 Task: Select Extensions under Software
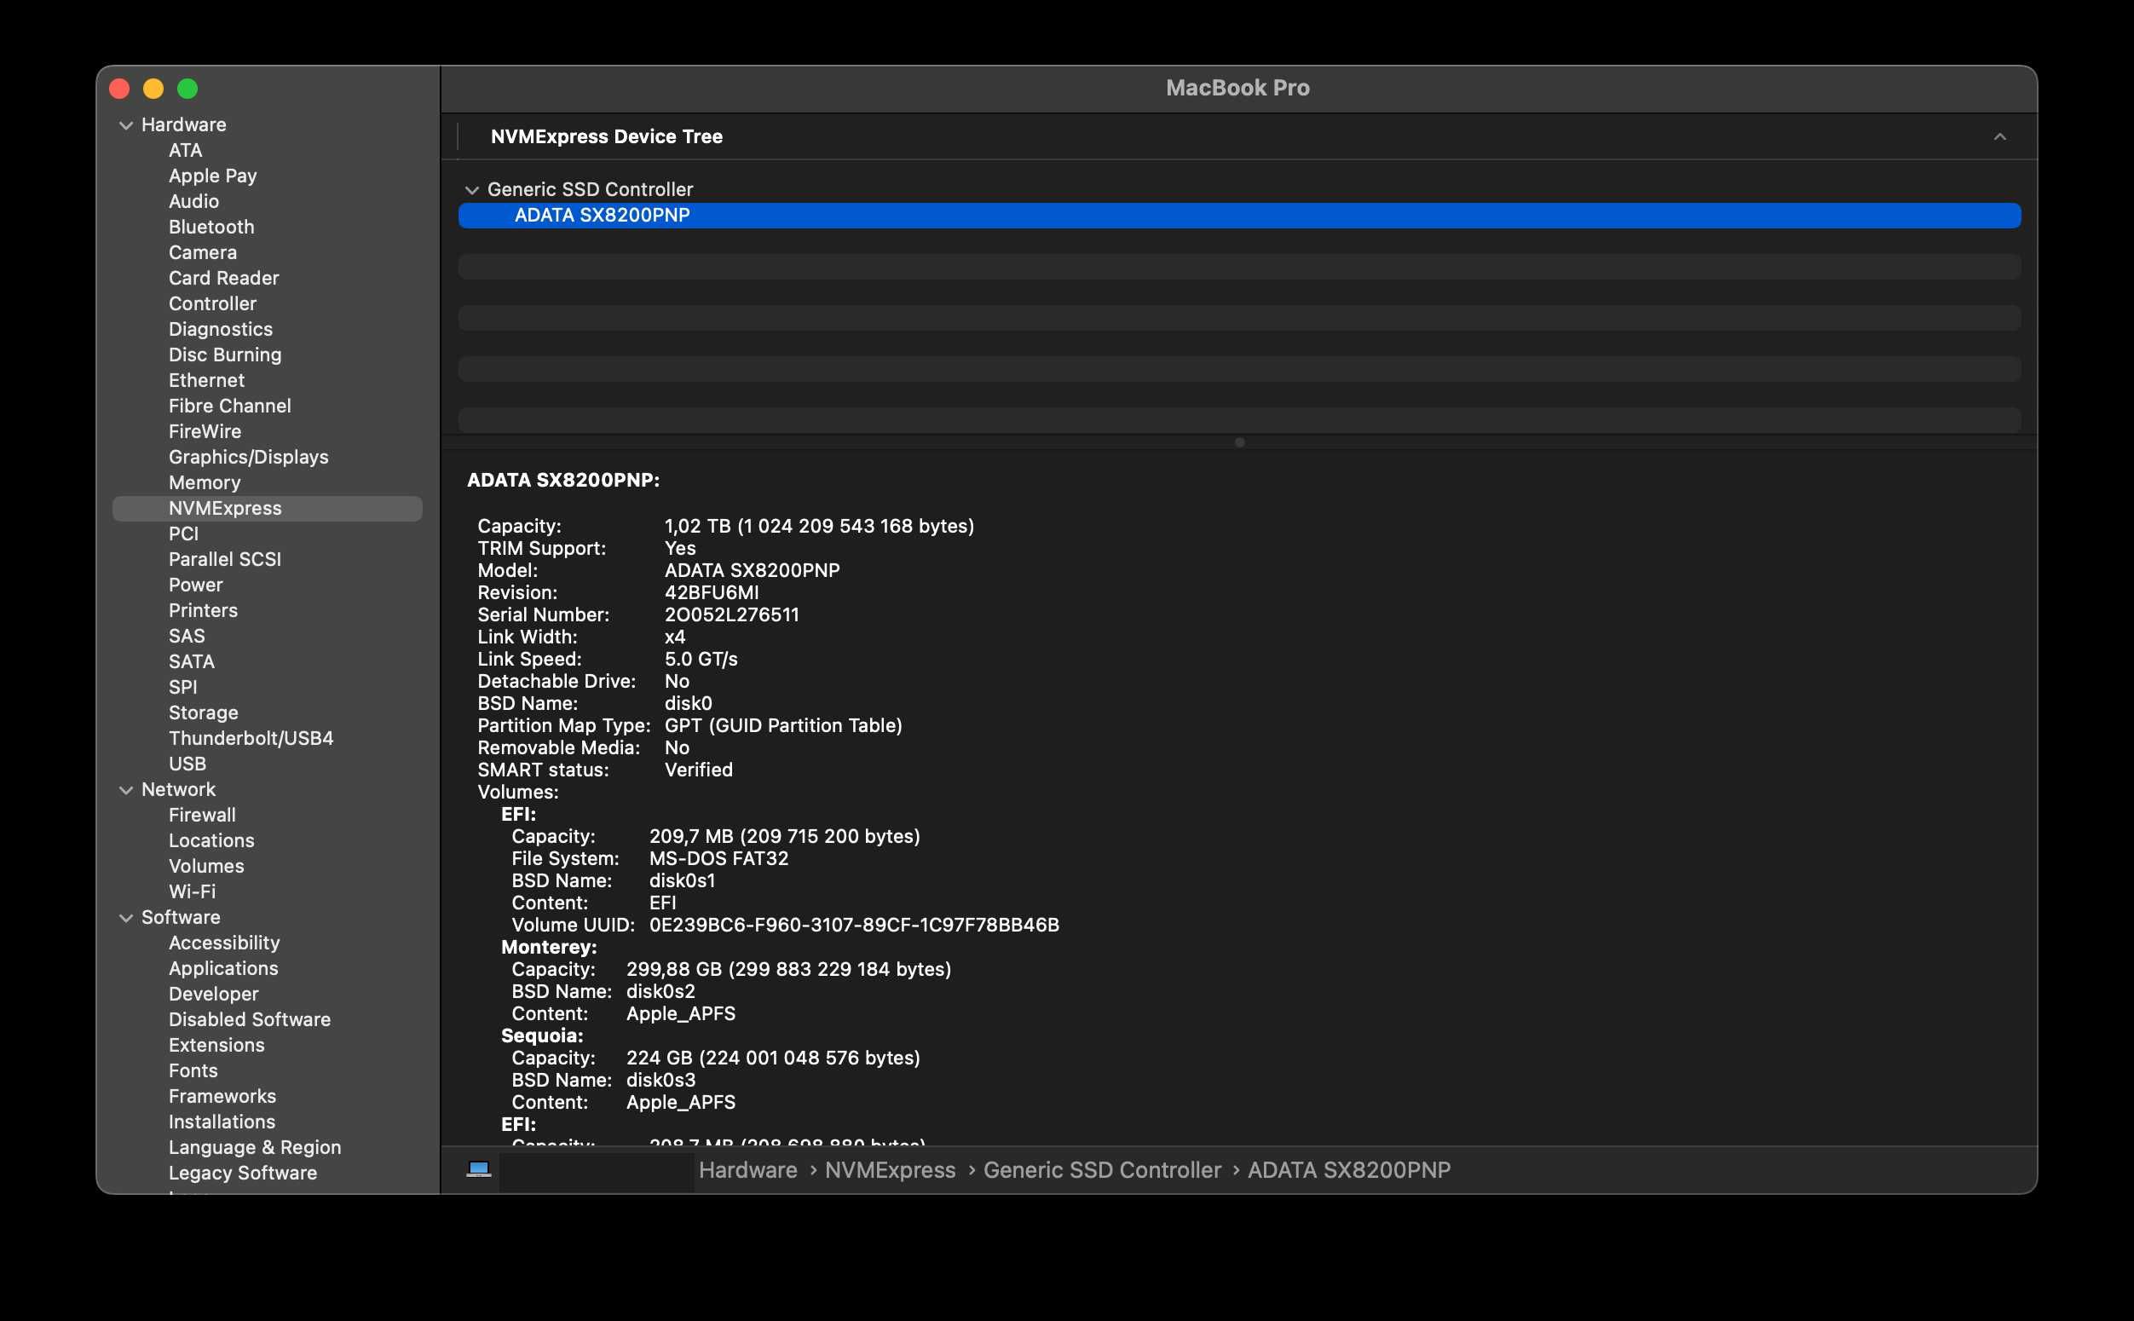(x=216, y=1045)
